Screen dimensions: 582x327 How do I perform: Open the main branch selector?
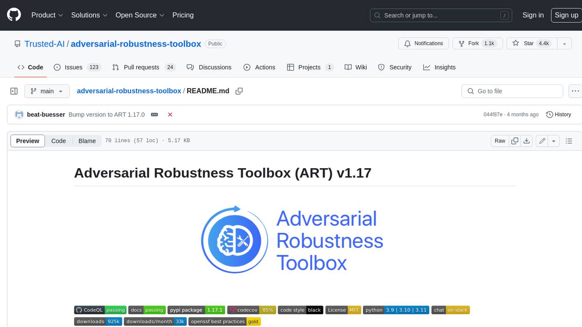(x=47, y=91)
